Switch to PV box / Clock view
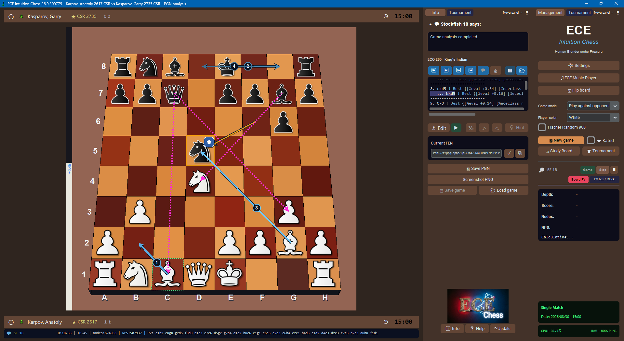Screen dimensions: 624x341 pos(604,179)
